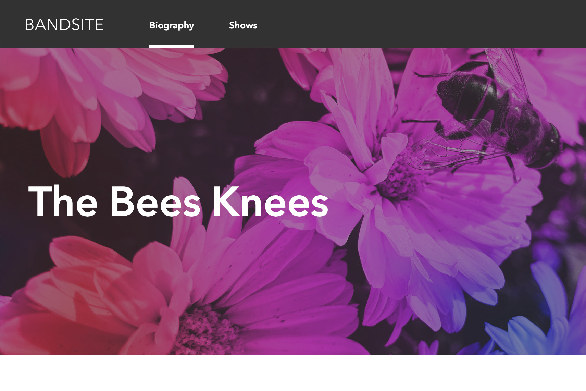
Task: Click the word "The" in the title
Action: point(63,201)
